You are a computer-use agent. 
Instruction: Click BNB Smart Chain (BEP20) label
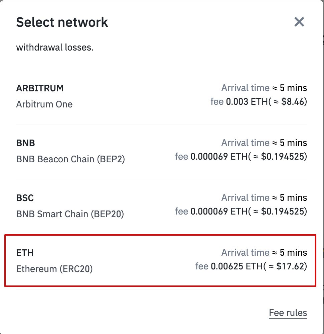tap(70, 214)
